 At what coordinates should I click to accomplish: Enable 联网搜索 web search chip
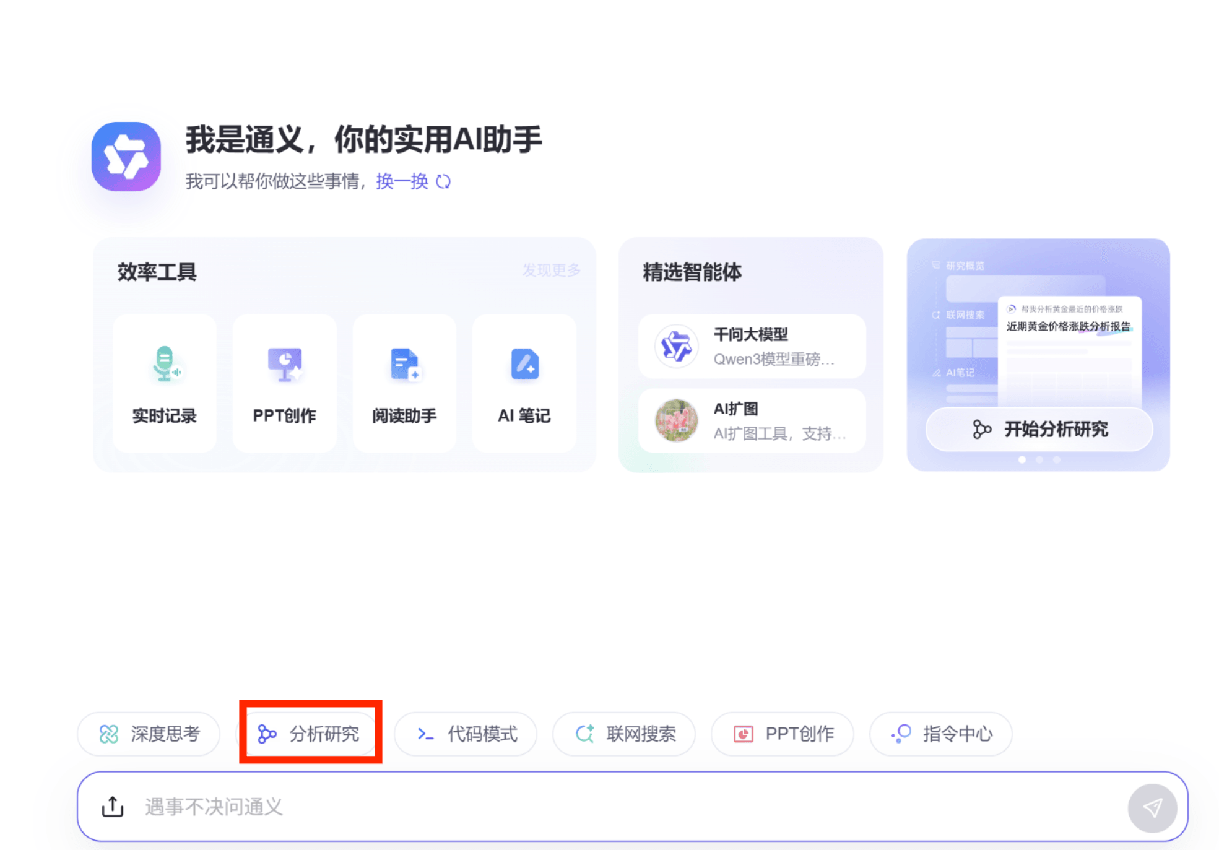pyautogui.click(x=624, y=734)
